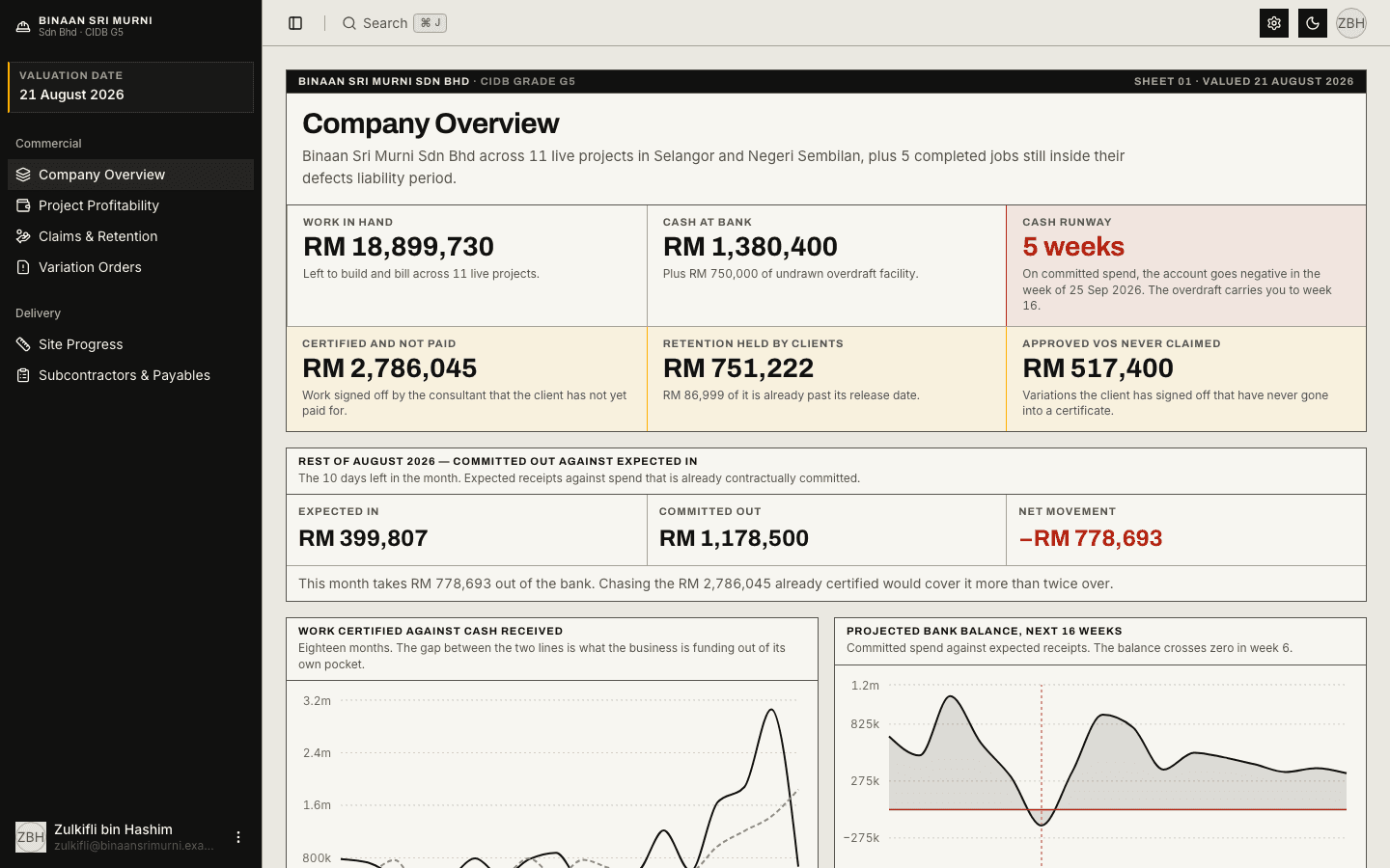Click the Site Progress ruler icon

(23, 344)
